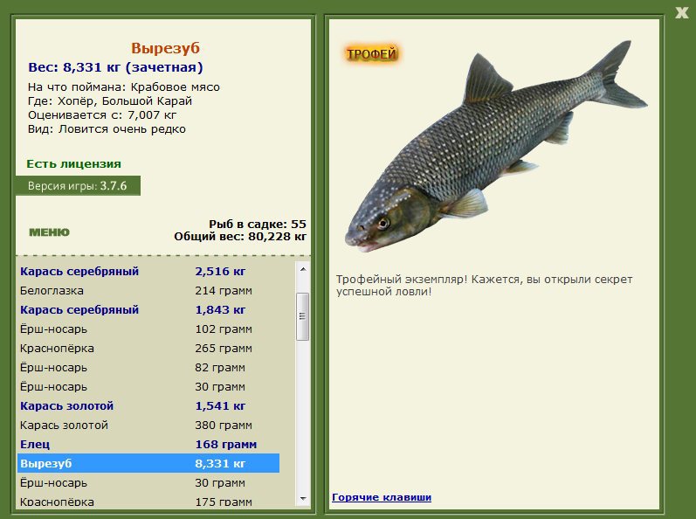The image size is (696, 519).
Task: Select the Елец 168 грамм entry
Action: tap(148, 445)
